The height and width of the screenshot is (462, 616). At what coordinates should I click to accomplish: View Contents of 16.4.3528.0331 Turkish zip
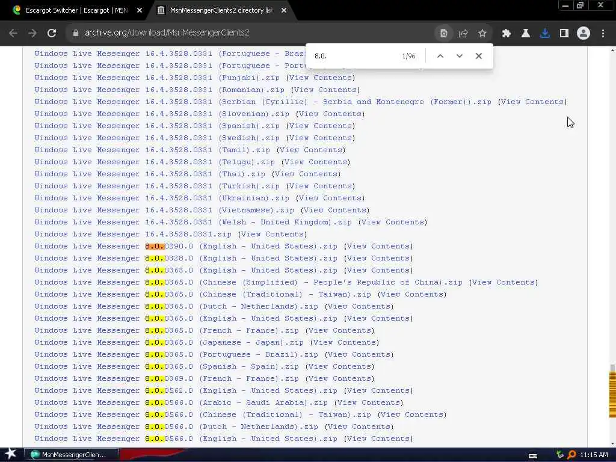[321, 186]
